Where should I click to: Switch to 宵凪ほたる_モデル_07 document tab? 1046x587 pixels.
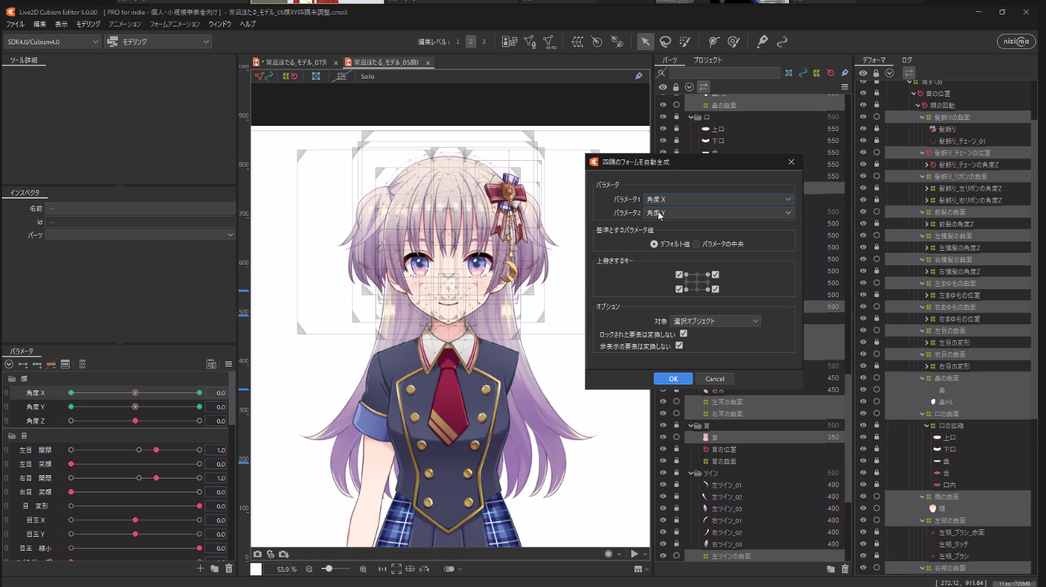[296, 62]
